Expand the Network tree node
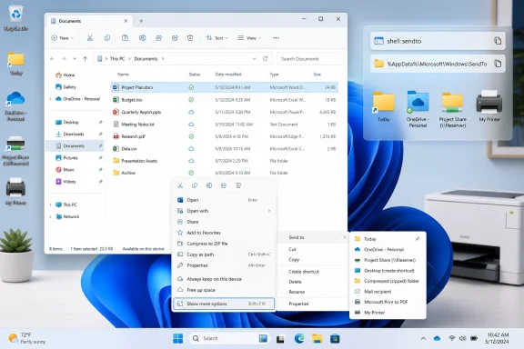 50,216
